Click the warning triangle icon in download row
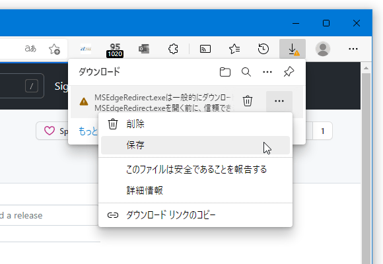The image size is (383, 264). [x=84, y=102]
